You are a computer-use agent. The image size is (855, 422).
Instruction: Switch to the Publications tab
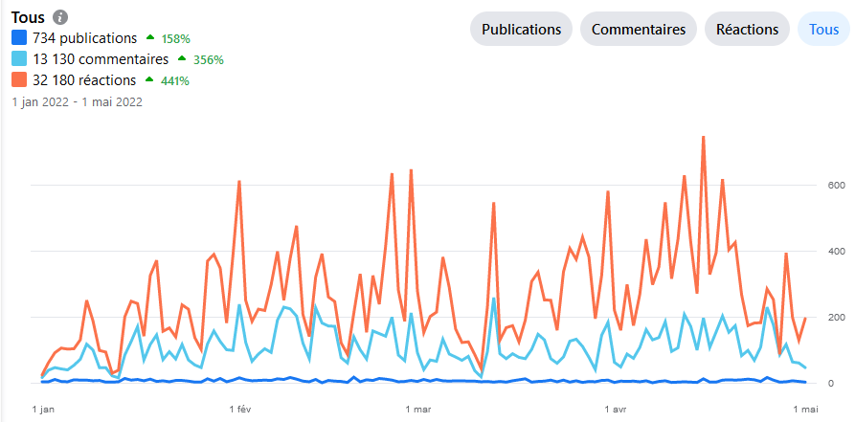pos(521,29)
